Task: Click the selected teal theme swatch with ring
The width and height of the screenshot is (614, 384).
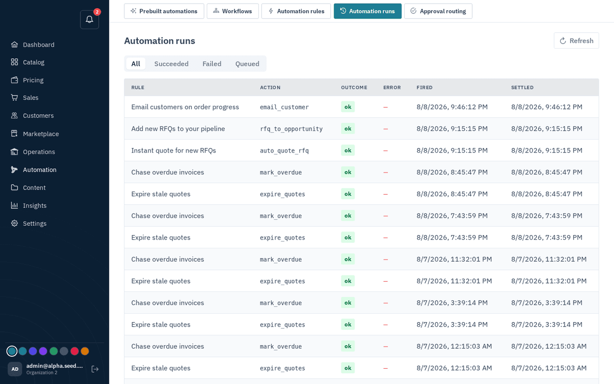Action: 12,351
